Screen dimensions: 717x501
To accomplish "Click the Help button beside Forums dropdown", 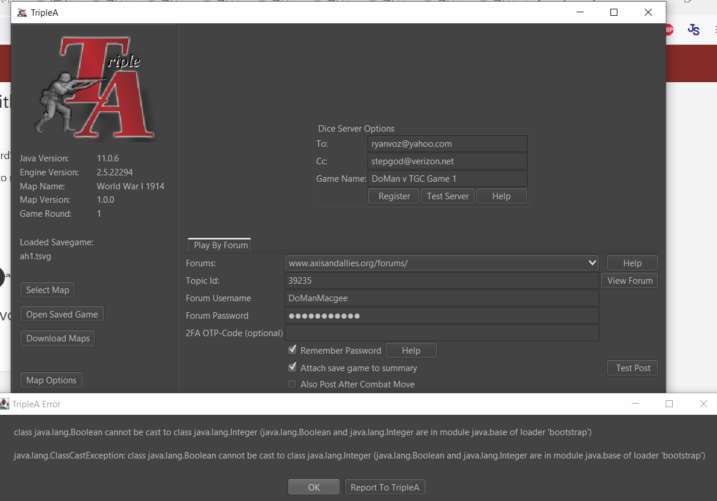I will click(x=632, y=263).
